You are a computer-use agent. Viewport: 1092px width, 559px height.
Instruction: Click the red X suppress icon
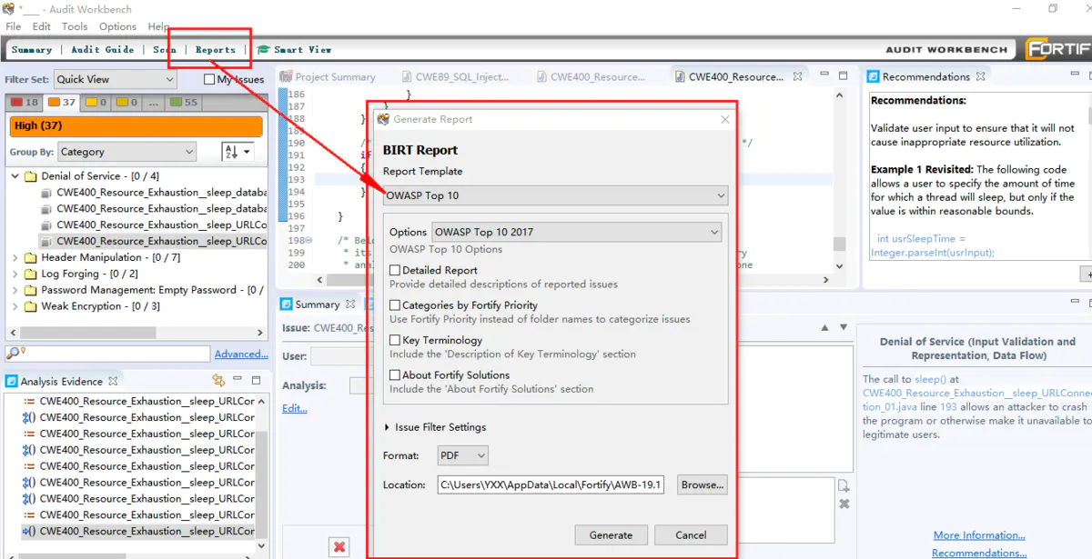[339, 546]
